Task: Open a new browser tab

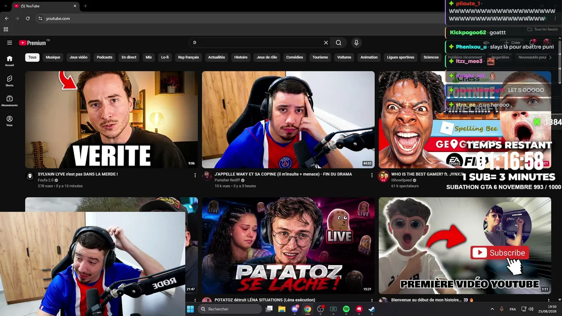Action: click(x=85, y=6)
